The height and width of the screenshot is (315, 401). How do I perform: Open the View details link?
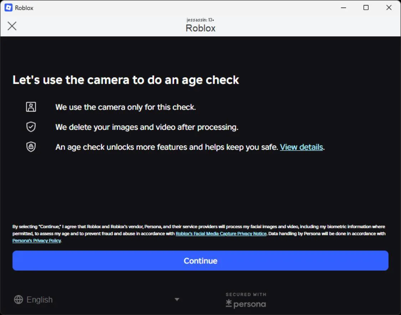[x=301, y=147]
